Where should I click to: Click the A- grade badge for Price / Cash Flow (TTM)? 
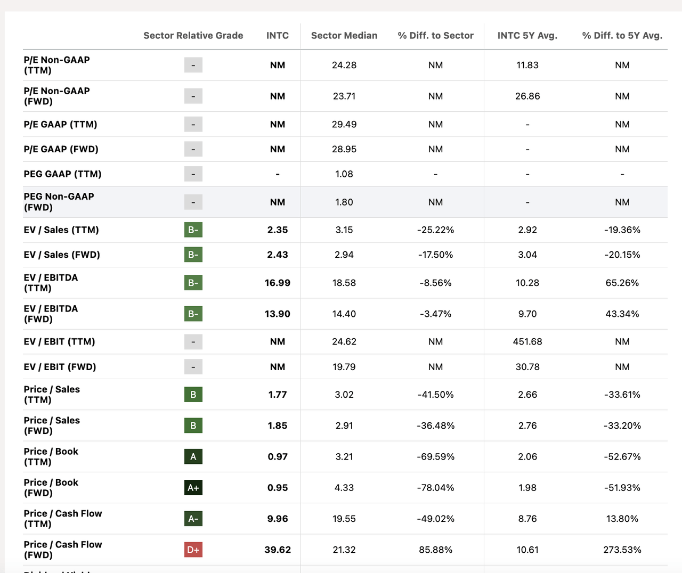(x=193, y=519)
